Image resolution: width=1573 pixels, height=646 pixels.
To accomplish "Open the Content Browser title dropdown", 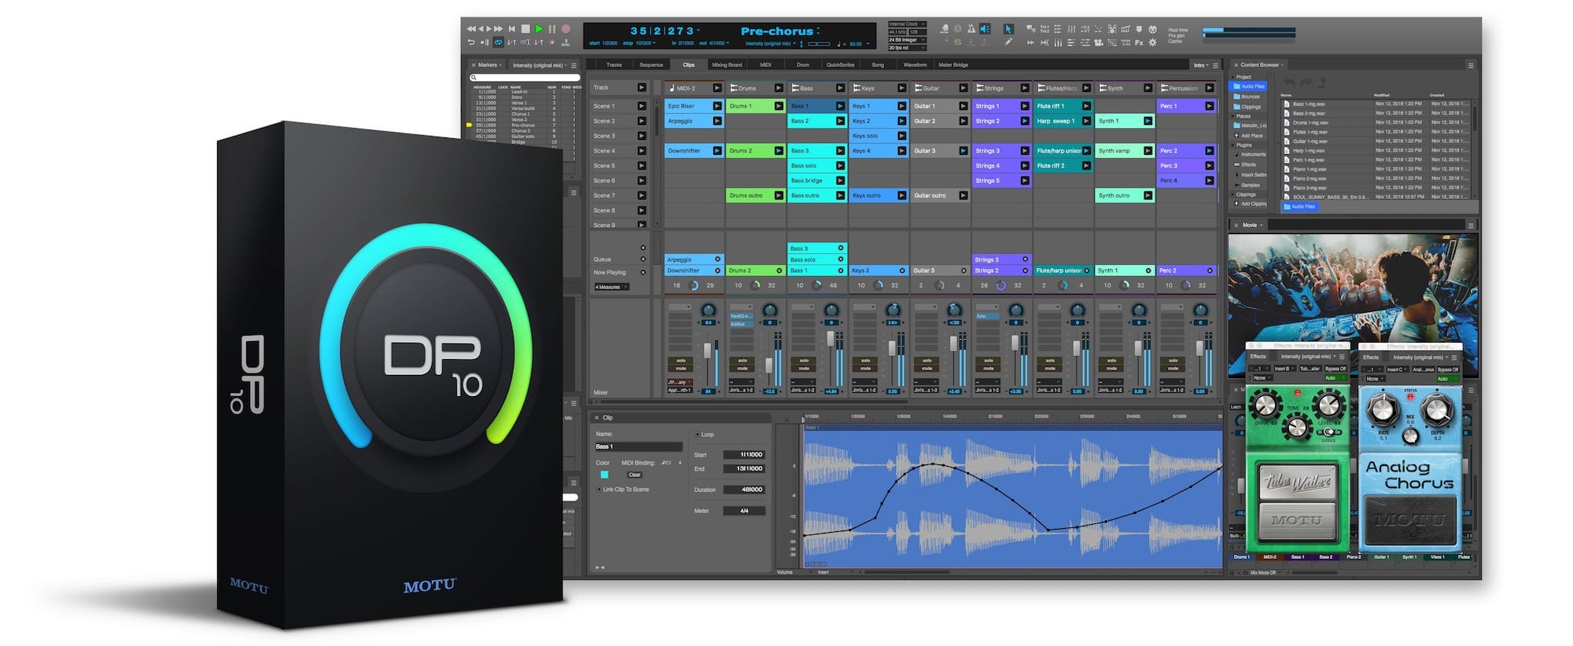I will (x=1263, y=65).
